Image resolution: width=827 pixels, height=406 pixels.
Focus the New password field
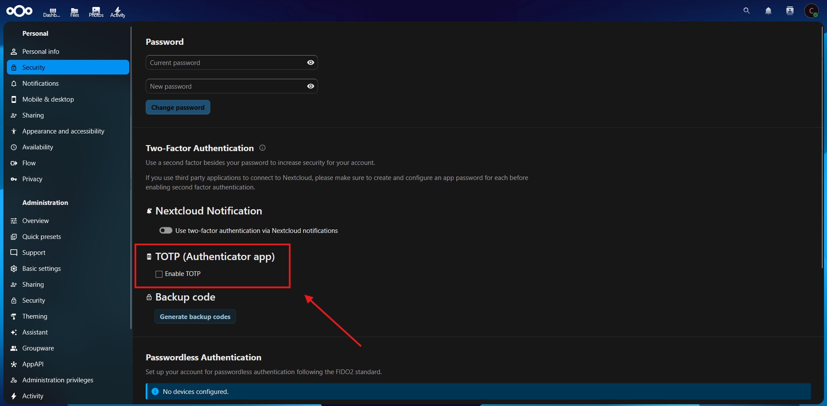coord(224,86)
